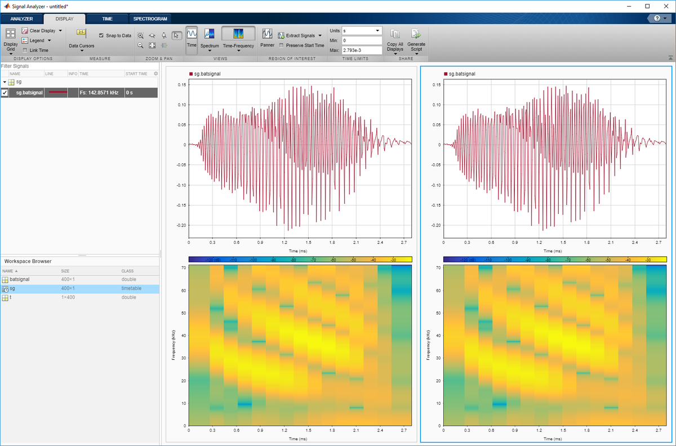
Task: Click Generate Script icon
Action: 416,39
